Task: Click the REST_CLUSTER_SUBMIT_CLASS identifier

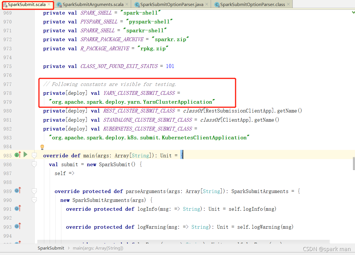Action: [139, 111]
